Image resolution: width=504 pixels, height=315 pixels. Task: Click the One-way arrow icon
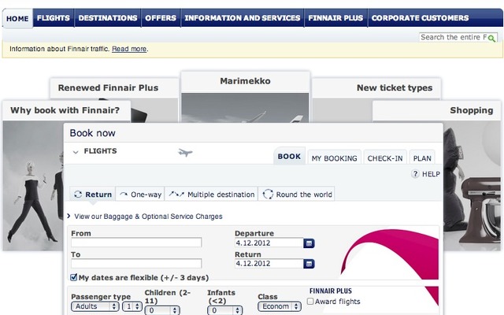pos(124,195)
